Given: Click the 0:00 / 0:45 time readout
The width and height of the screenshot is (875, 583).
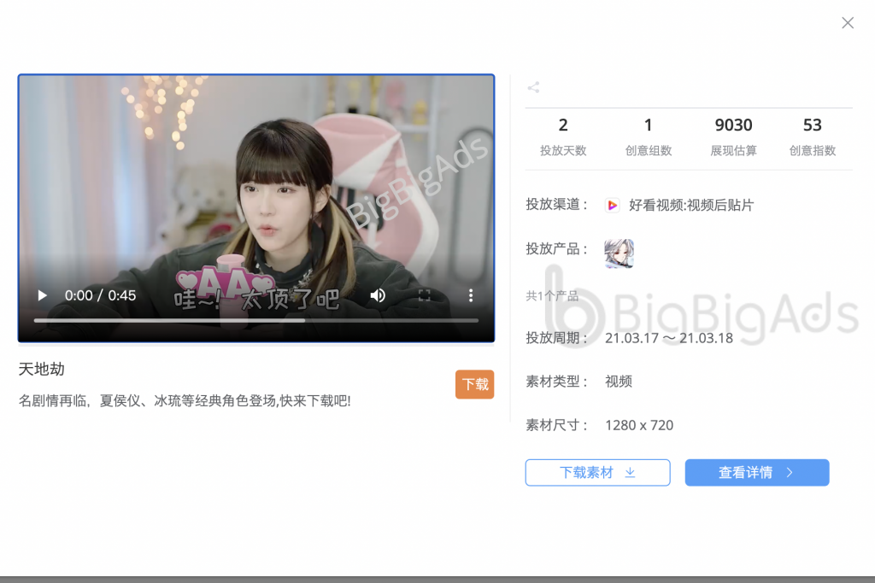Looking at the screenshot, I should click(x=101, y=295).
